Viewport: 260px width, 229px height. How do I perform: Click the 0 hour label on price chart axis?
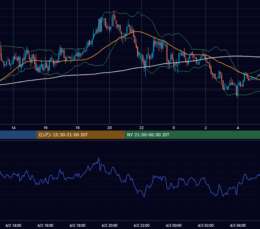pos(174,128)
